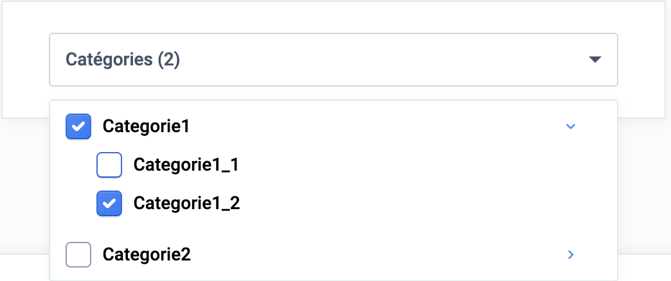Uncheck the Categorie1_2 checkbox
This screenshot has height=281, width=671.
click(109, 203)
